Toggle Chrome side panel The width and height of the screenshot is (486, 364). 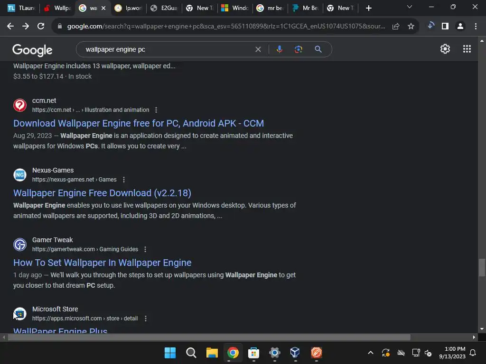pyautogui.click(x=445, y=27)
